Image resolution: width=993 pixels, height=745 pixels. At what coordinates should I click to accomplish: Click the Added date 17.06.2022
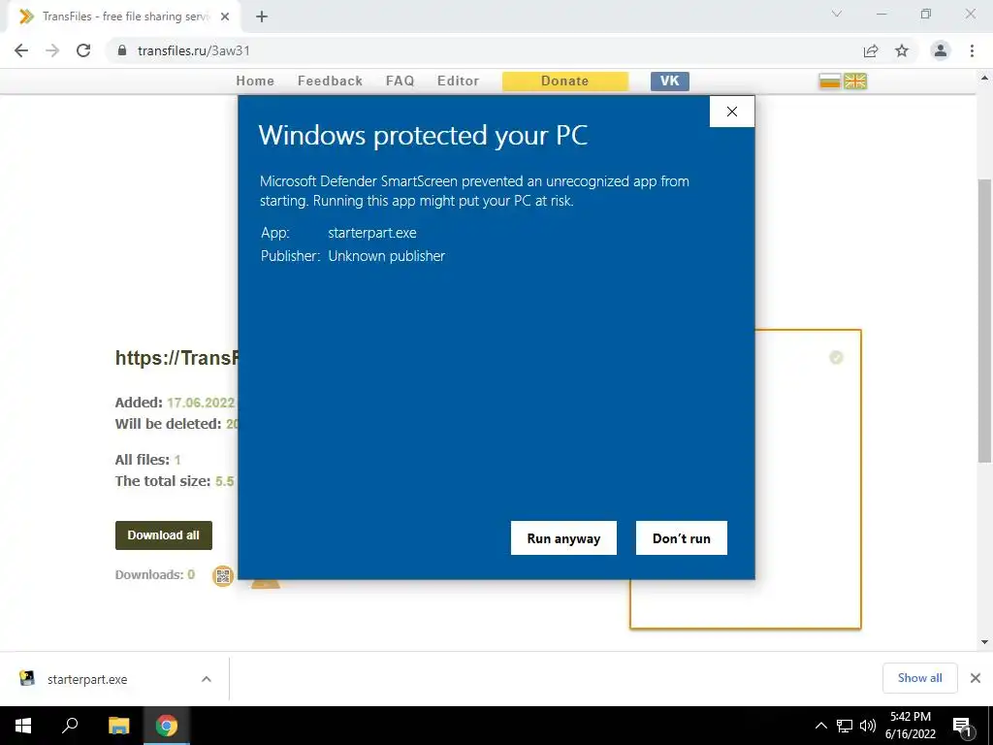tap(201, 403)
